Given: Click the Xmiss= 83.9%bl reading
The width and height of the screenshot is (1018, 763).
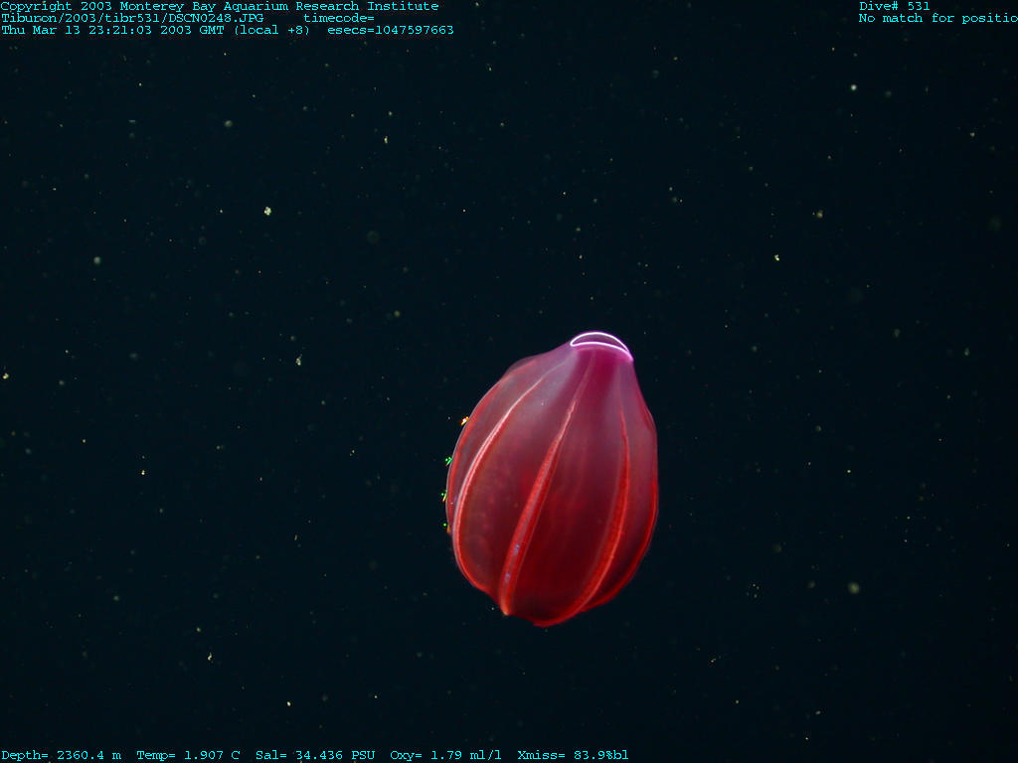Looking at the screenshot, I should coord(573,755).
